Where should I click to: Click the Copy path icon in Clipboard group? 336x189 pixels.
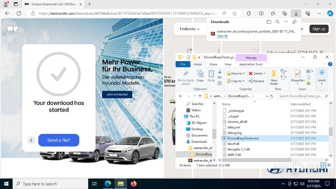click(x=220, y=77)
